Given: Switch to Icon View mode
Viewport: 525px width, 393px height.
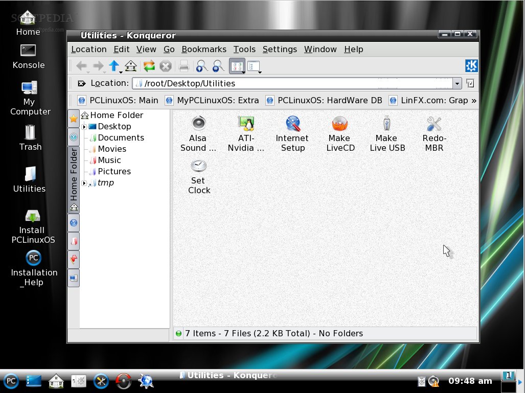Looking at the screenshot, I should [236, 66].
